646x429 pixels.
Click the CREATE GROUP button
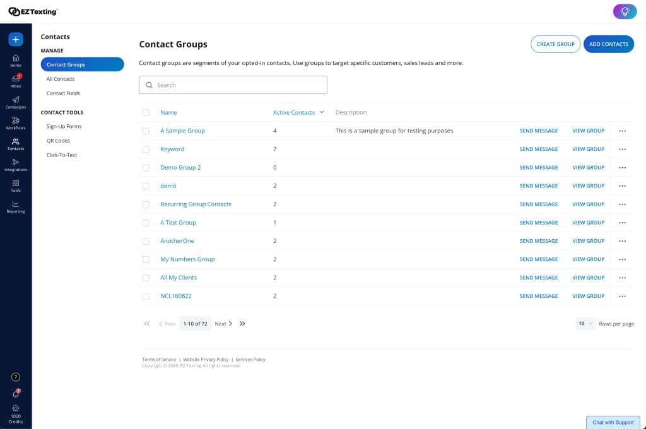(x=555, y=44)
